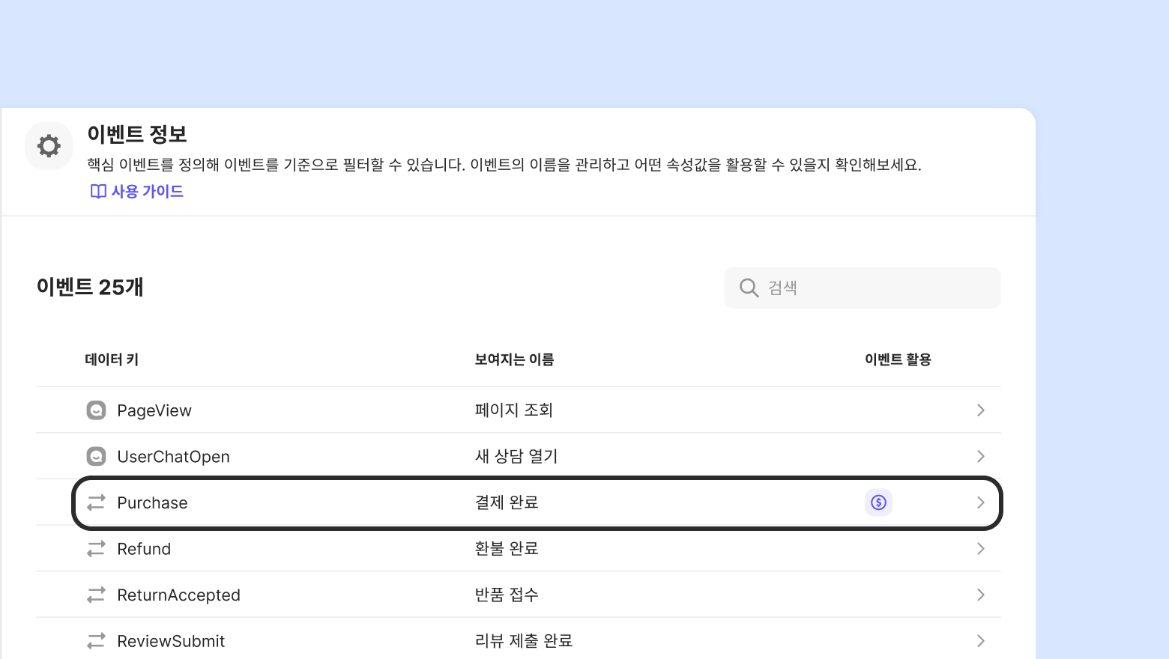Image resolution: width=1169 pixels, height=659 pixels.
Task: Expand the PageView row chevron
Action: pos(980,410)
